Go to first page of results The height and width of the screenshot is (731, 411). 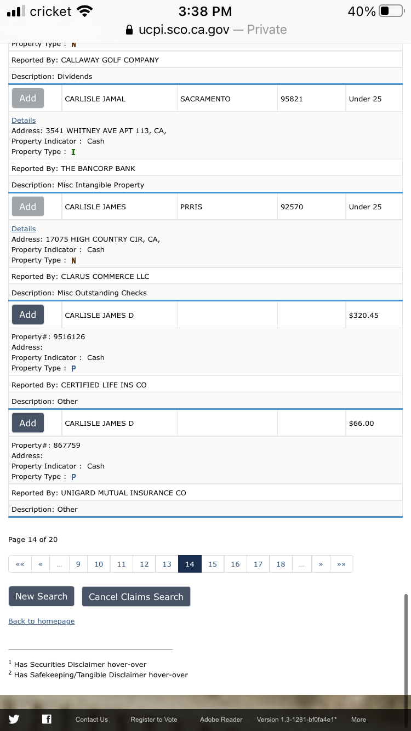(x=20, y=564)
